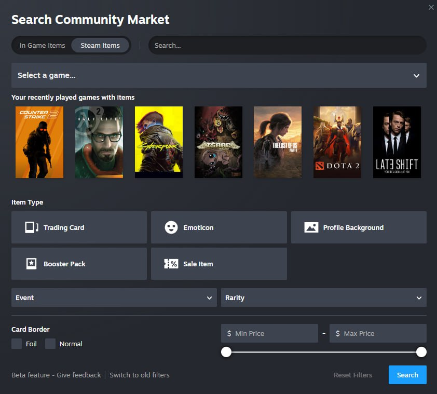The width and height of the screenshot is (437, 394).
Task: Expand the Select a game dropdown
Action: click(x=218, y=75)
